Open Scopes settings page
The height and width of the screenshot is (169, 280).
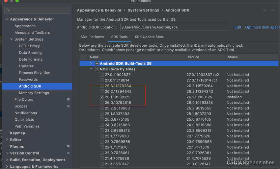coord(21,106)
